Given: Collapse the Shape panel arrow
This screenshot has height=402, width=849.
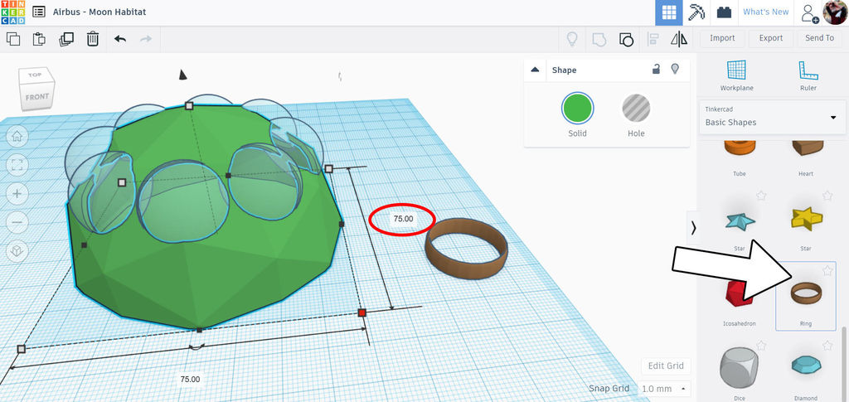Looking at the screenshot, I should [535, 70].
